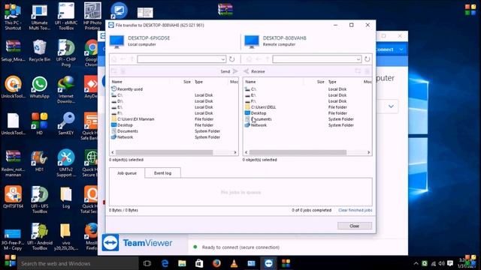
Task: Open UMTv2 Support desktop icon
Action: [x=66, y=163]
